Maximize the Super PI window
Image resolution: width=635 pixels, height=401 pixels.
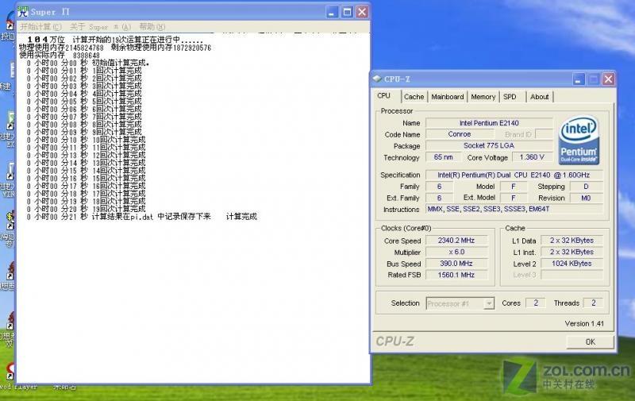click(x=347, y=12)
